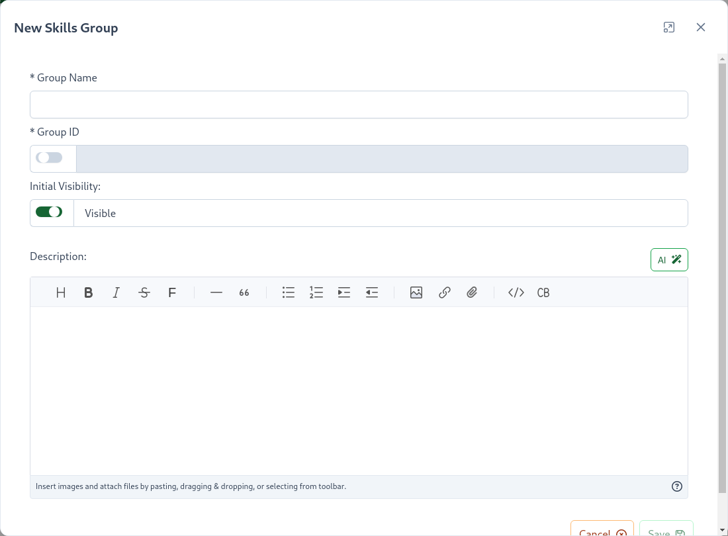Turn off the Initial Visibility toggle
The image size is (728, 536).
[49, 212]
